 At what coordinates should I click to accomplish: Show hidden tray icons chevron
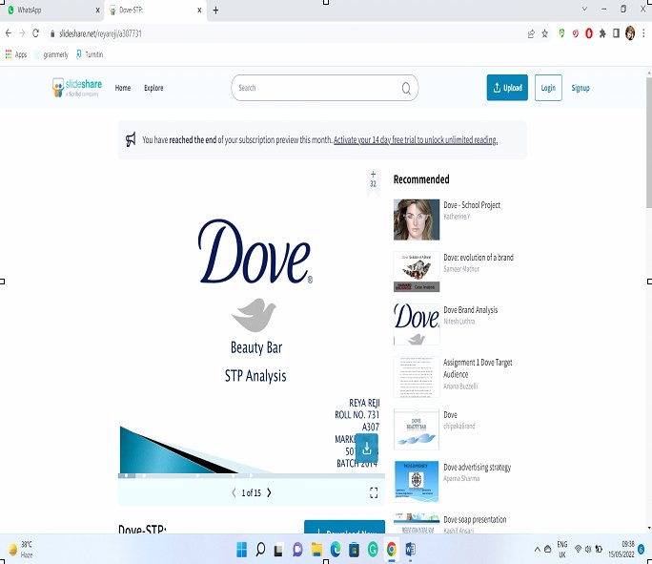tap(537, 550)
